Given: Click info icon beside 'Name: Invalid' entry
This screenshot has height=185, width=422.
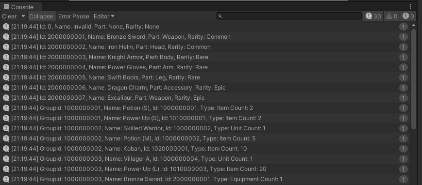Looking at the screenshot, I should coord(6,27).
